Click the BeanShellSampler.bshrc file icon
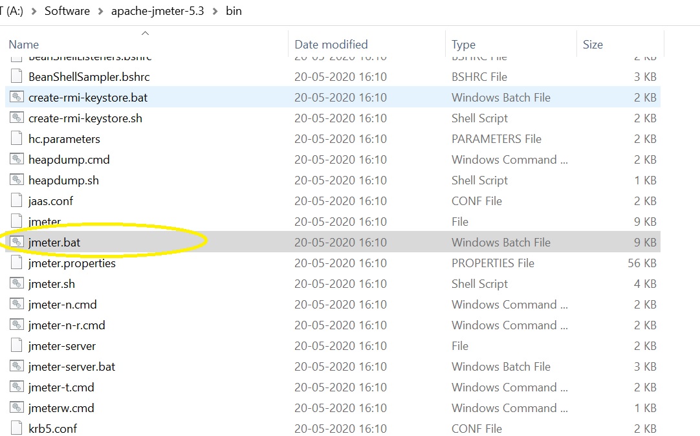This screenshot has height=436, width=700. [x=17, y=76]
